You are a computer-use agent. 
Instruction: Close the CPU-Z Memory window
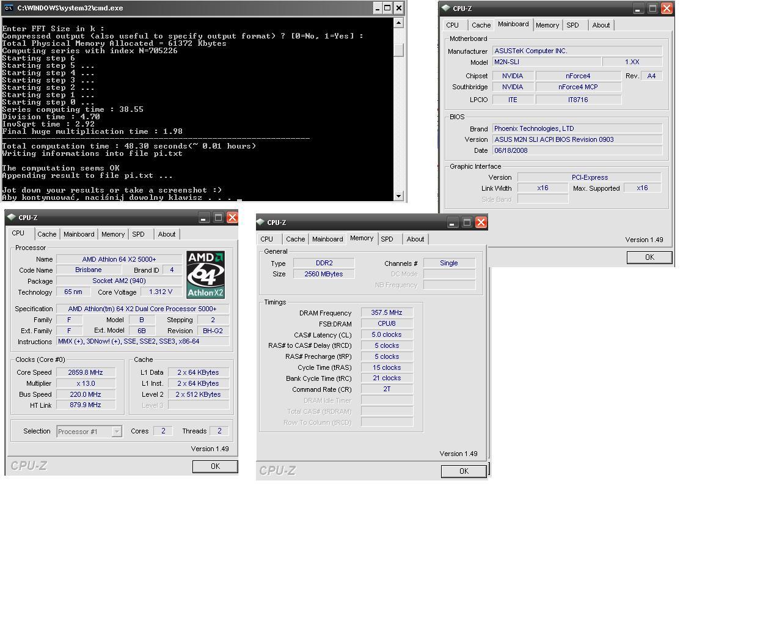pyautogui.click(x=481, y=222)
